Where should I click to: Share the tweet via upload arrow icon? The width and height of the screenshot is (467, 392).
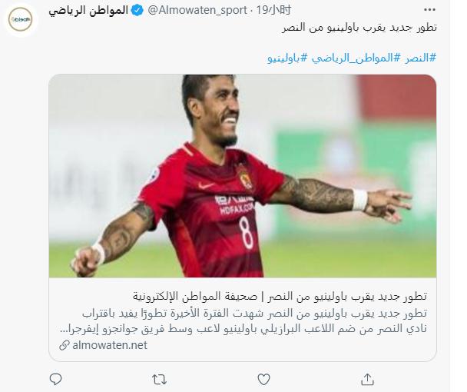367,379
